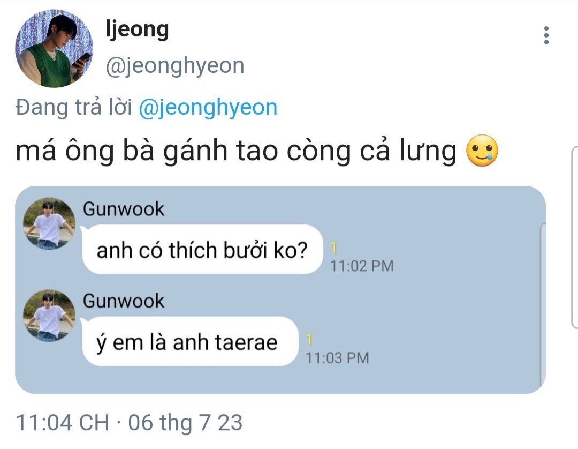The image size is (578, 449).
Task: Click the @jeonghyeon handle under the name
Action: [175, 66]
